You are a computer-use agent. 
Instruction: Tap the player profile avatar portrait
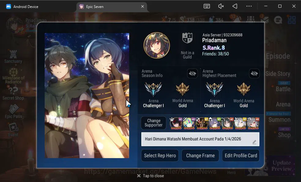coord(157,45)
